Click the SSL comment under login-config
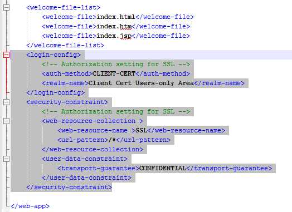The image size is (292, 212). [116, 65]
